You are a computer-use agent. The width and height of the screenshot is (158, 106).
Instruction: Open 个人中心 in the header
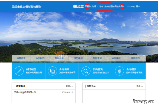point(131,7)
